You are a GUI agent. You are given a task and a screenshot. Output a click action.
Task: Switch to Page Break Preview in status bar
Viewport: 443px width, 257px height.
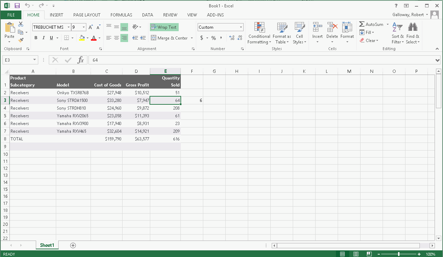[369, 254]
